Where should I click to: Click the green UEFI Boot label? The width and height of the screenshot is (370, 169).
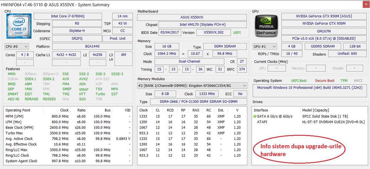click(x=299, y=81)
